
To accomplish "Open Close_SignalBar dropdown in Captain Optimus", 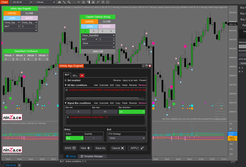I will (98, 35).
